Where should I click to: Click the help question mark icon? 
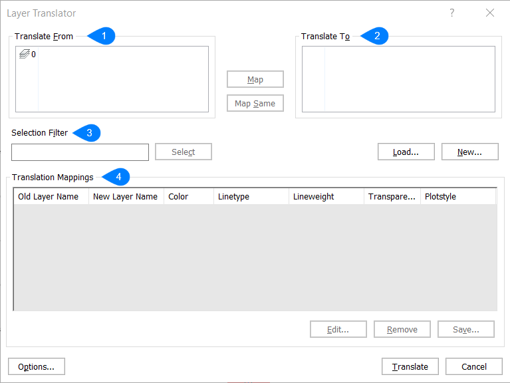tap(451, 13)
